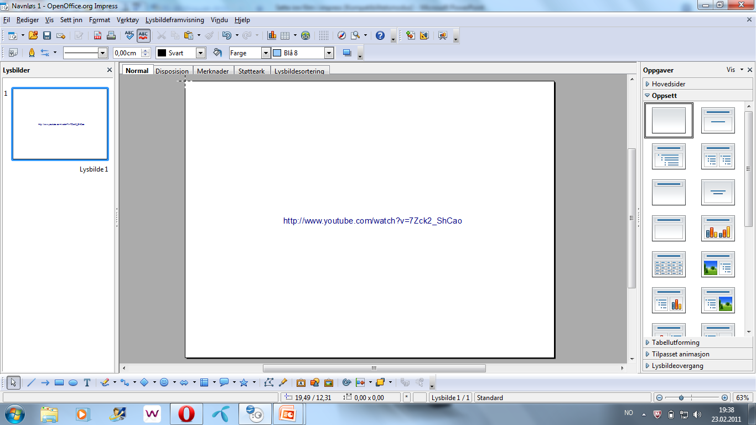Open the Verktøy menu
756x425 pixels.
[x=128, y=20]
